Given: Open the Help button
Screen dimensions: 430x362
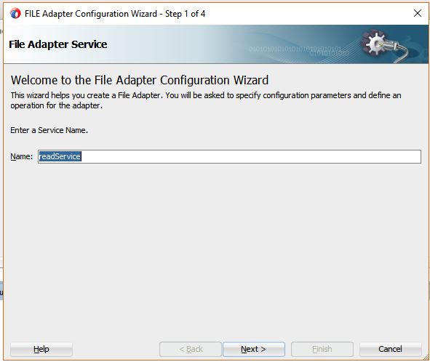Looking at the screenshot, I should click(x=41, y=349).
